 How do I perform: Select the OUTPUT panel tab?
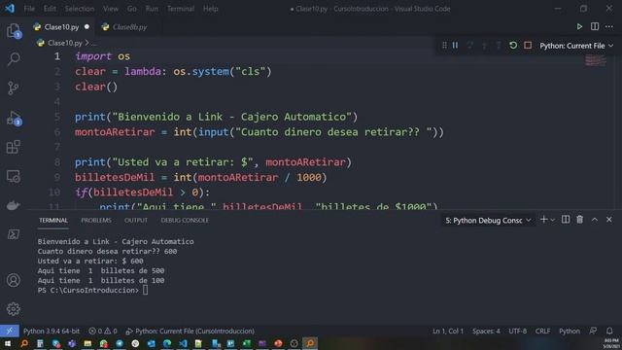[x=136, y=221]
